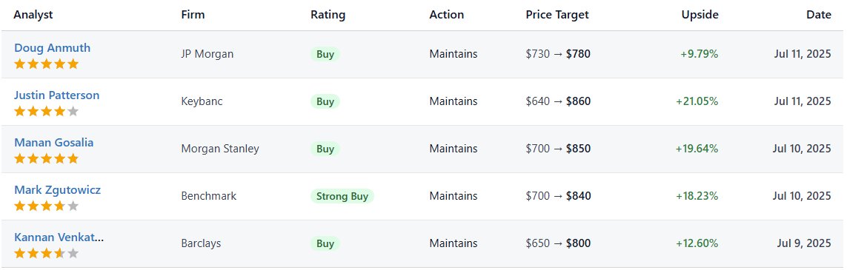Open Kannan Venkat... analyst link
This screenshot has height=270, width=847.
(x=59, y=237)
